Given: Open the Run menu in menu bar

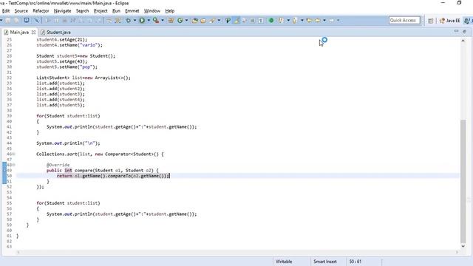Looking at the screenshot, I should pos(116,11).
